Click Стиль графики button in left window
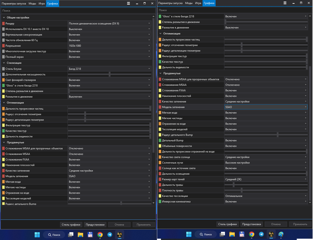Image resolution: width=313 pixels, height=240 pixels. [71, 224]
